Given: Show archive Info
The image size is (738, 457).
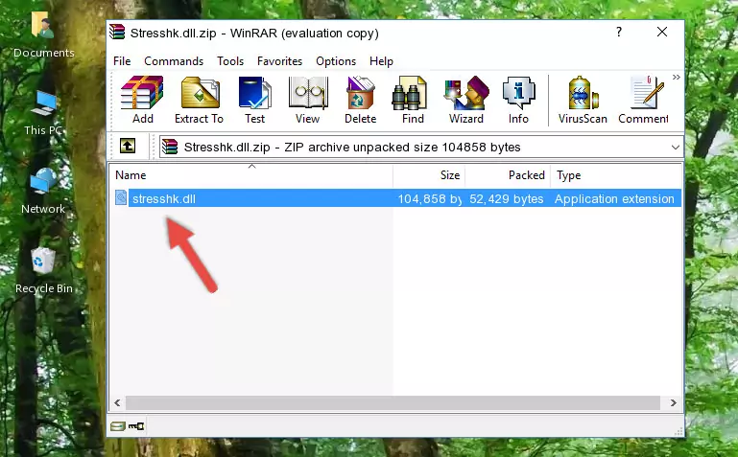Looking at the screenshot, I should [x=518, y=100].
